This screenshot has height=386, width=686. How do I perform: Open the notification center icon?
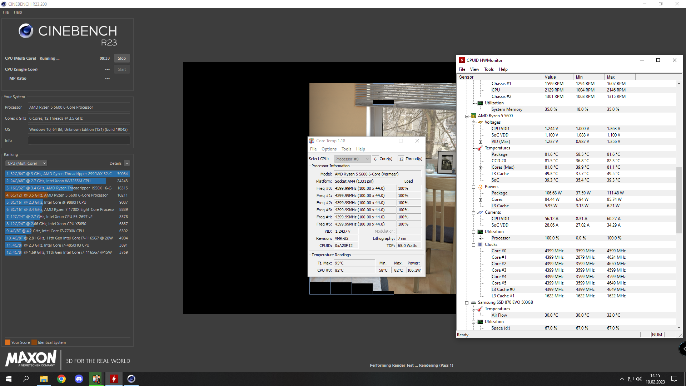click(x=674, y=379)
